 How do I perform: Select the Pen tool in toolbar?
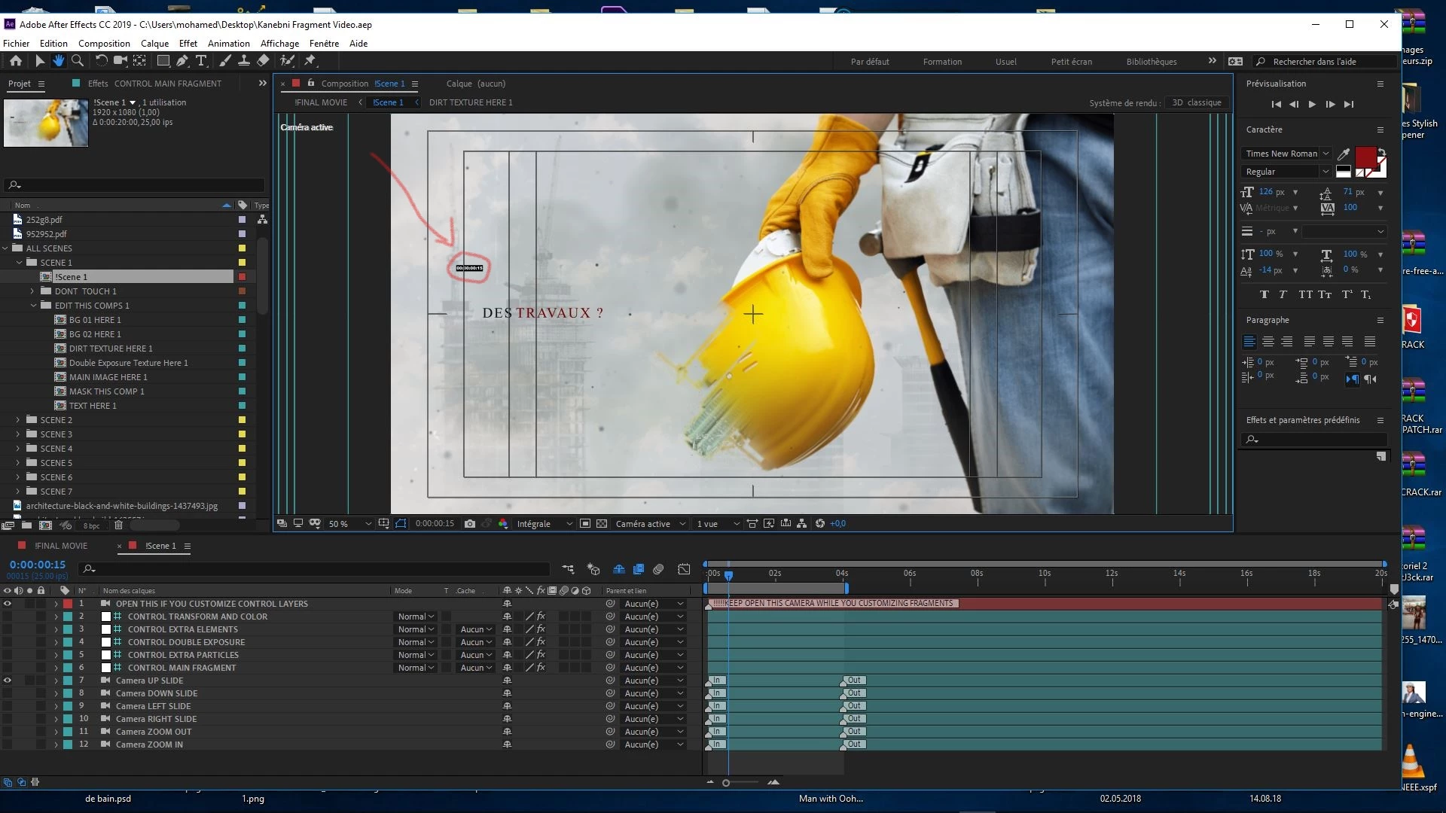182,61
